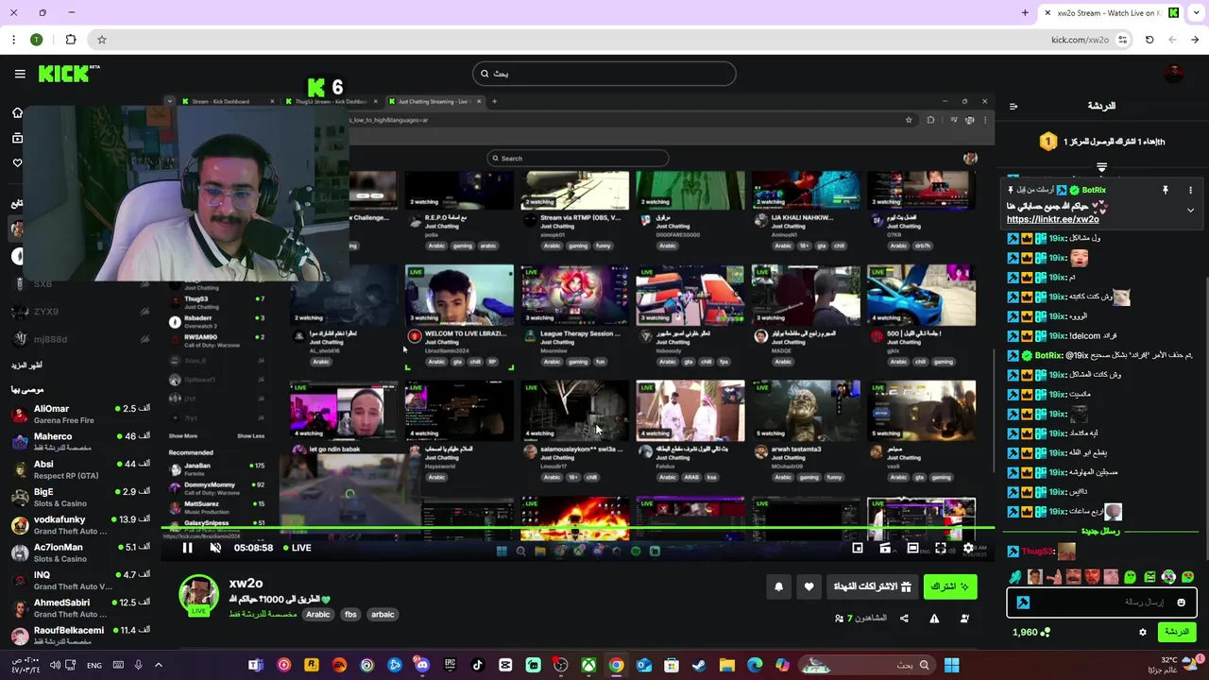Open the xw2o channel avatar

point(198,594)
